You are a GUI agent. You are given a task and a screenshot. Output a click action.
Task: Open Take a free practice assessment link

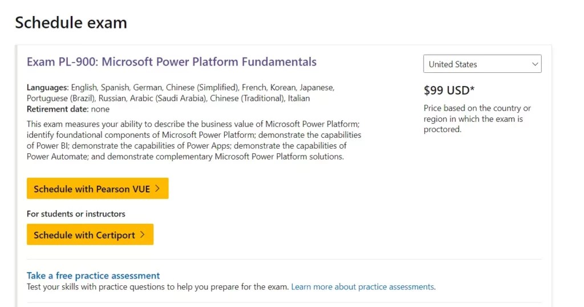click(94, 276)
